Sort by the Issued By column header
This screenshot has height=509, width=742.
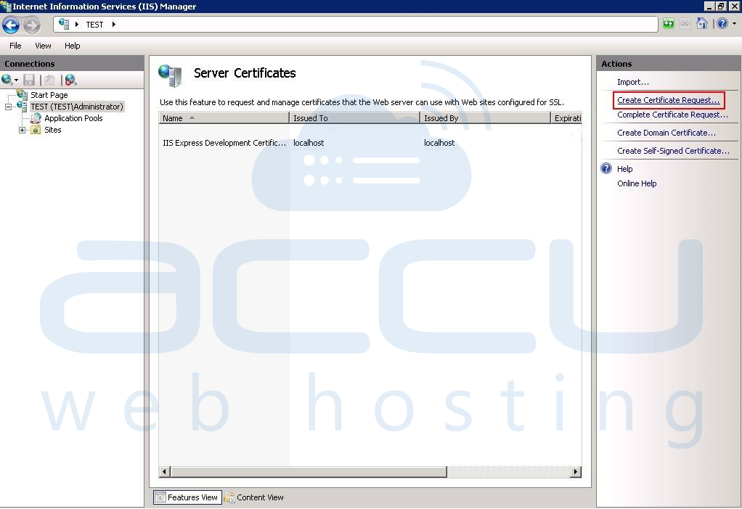pos(485,118)
